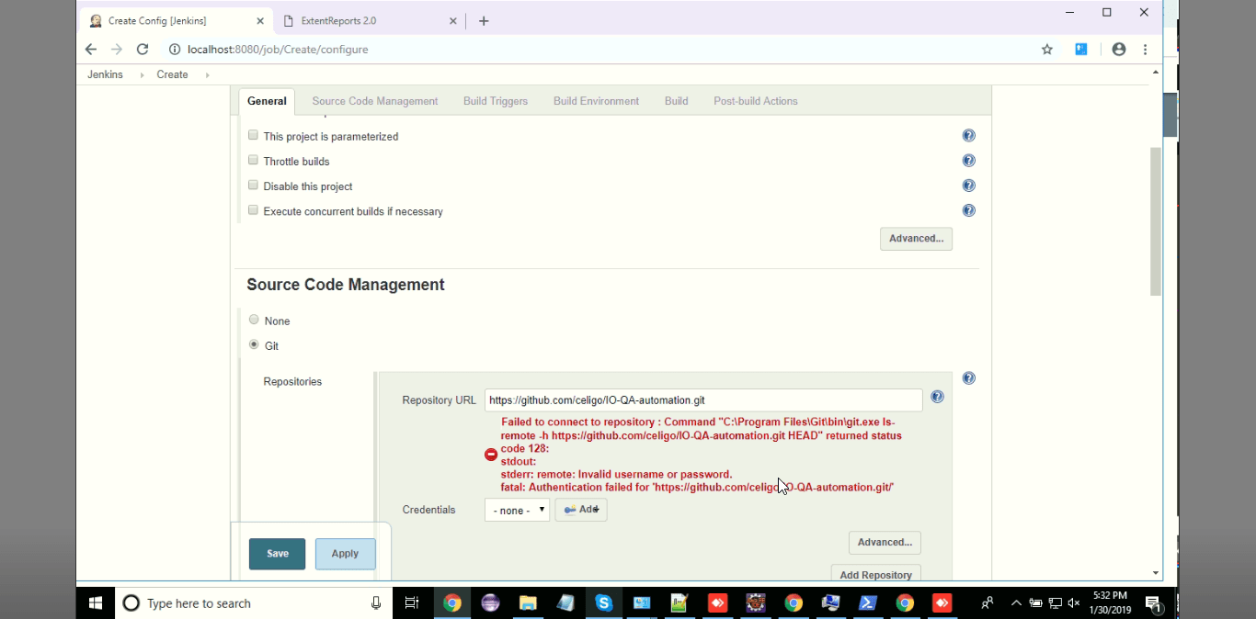Click the volume icon in system tray
1256x619 pixels.
[x=1073, y=603]
